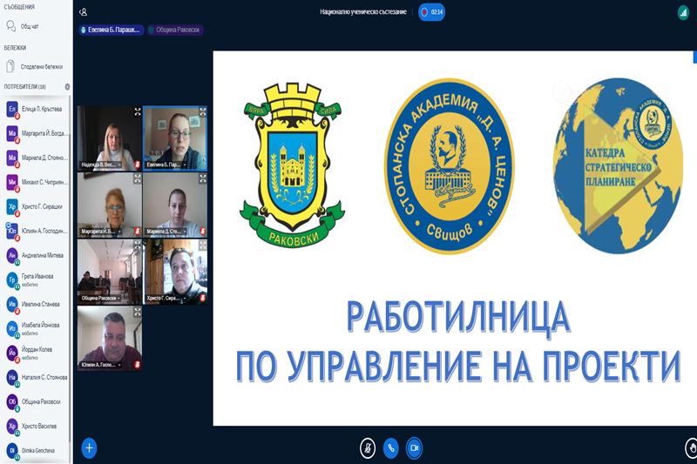
Task: Select user Мариела Д. Стояно... in list
Action: point(37,158)
